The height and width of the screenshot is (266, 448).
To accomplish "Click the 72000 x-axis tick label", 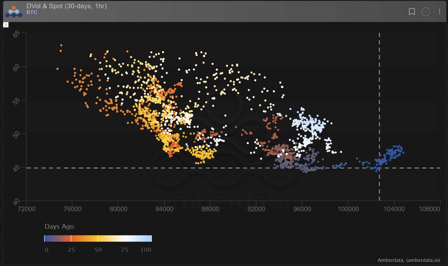I will coord(26,209).
